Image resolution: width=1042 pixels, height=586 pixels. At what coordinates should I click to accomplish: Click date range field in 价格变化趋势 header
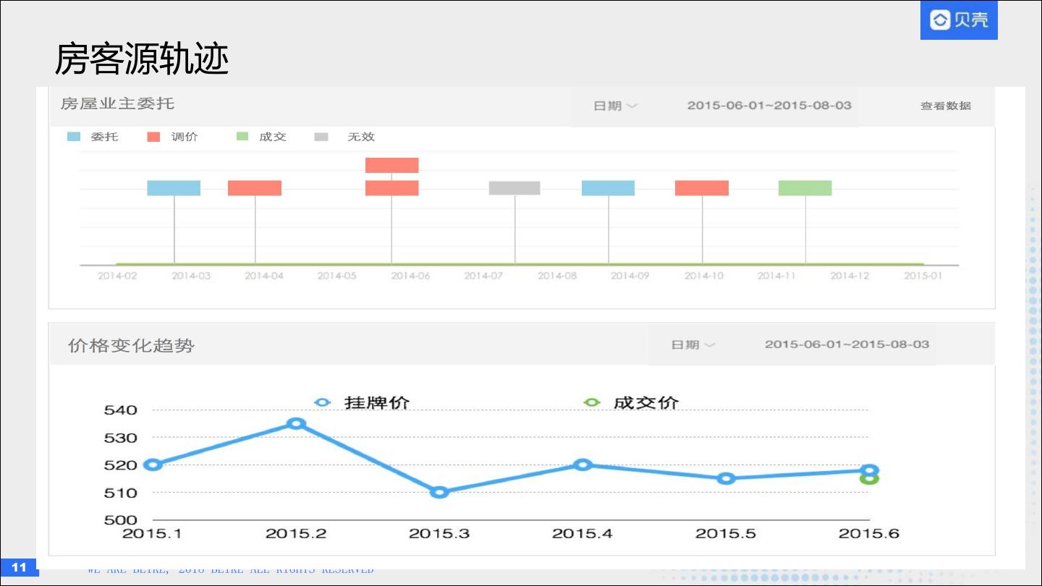[847, 345]
